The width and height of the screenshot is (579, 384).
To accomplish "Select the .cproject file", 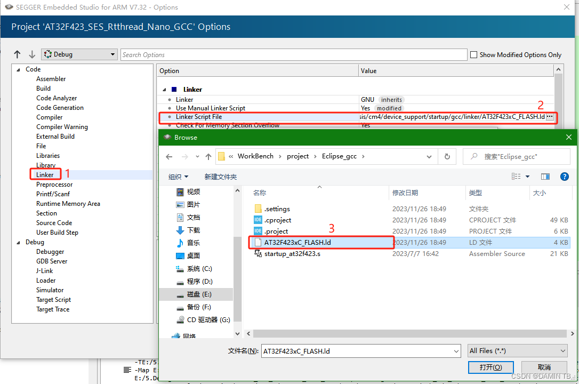I will point(278,220).
